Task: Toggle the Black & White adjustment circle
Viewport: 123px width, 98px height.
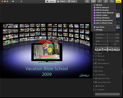Action: (x=119, y=44)
